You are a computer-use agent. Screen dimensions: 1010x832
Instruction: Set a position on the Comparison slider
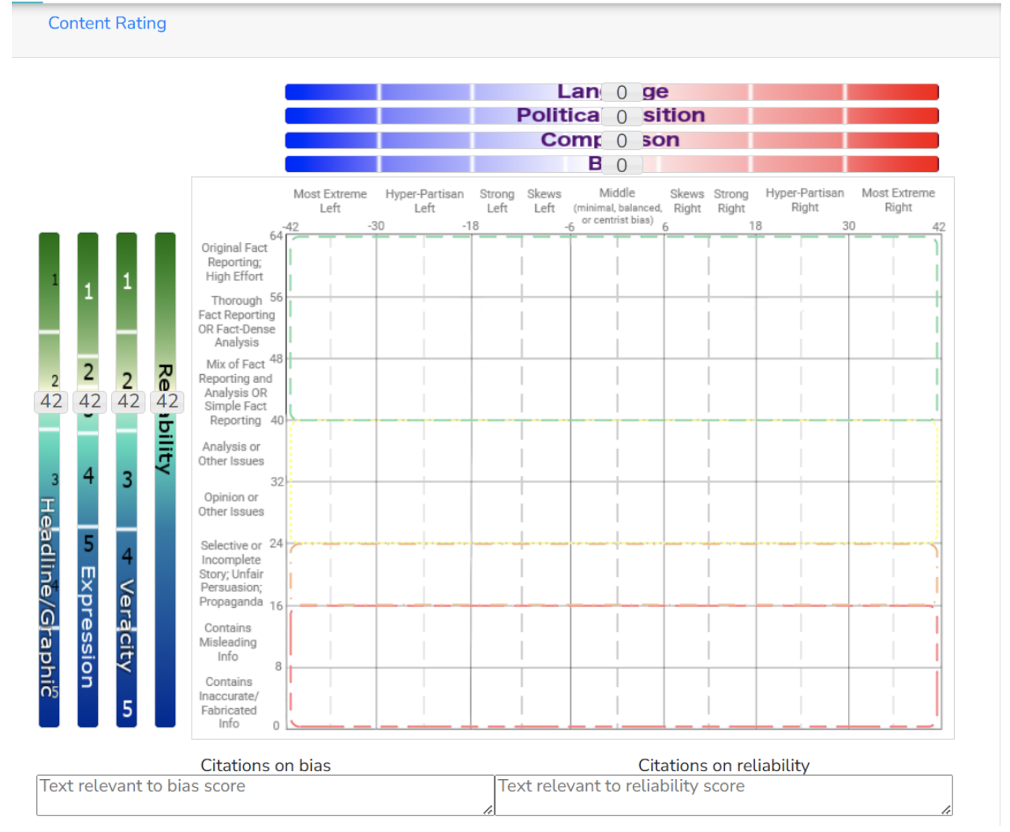coord(395,140)
